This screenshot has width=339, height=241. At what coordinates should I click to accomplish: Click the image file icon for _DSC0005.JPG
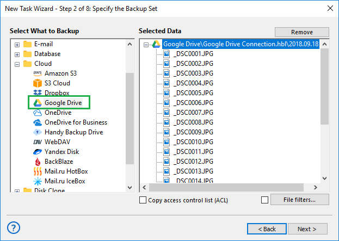coord(167,93)
